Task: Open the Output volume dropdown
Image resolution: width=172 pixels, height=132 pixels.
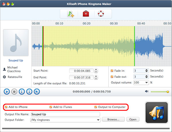Action: click(146, 82)
